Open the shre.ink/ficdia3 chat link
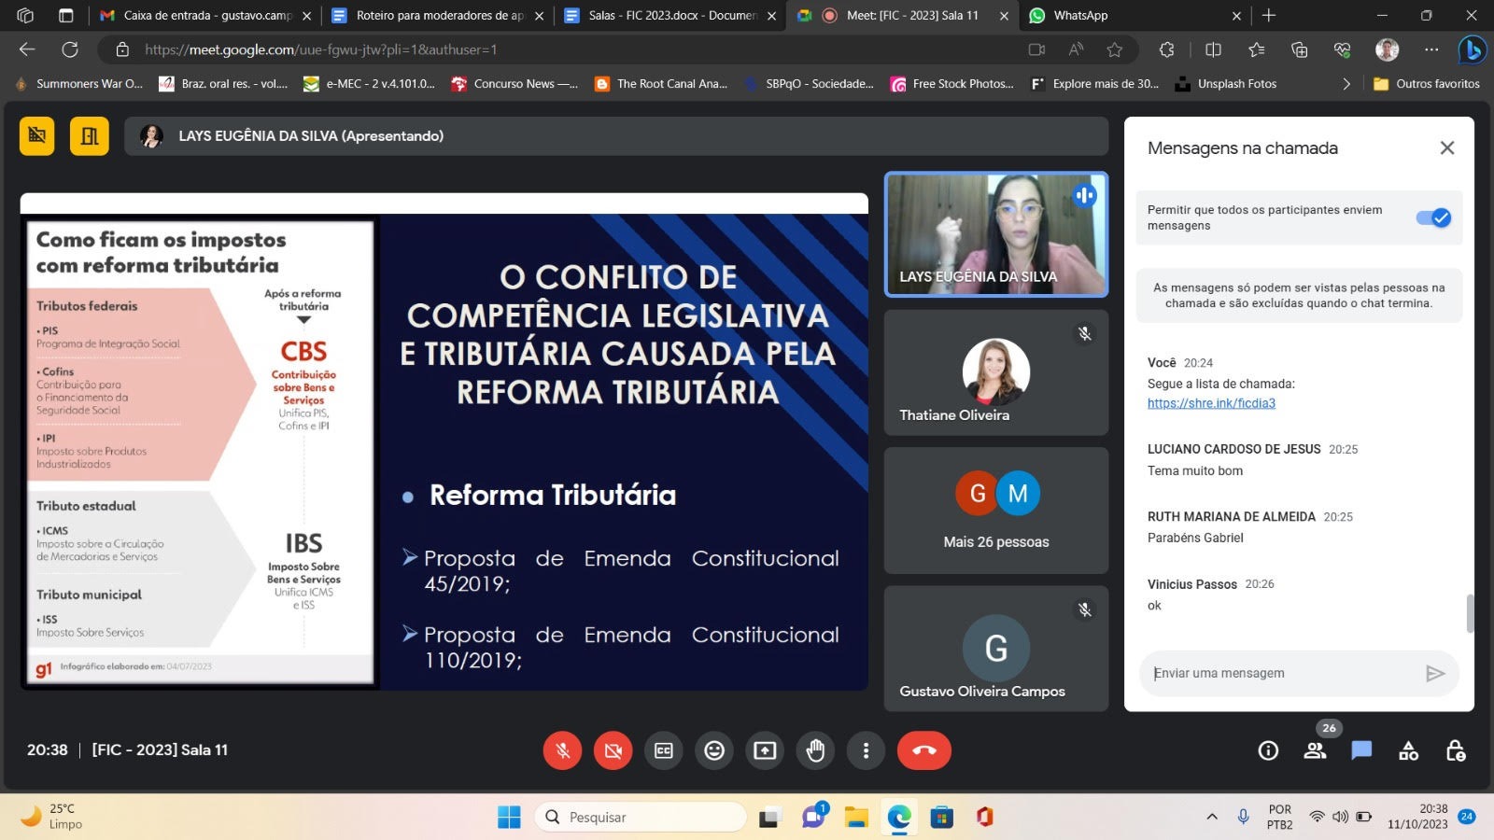 coord(1211,403)
